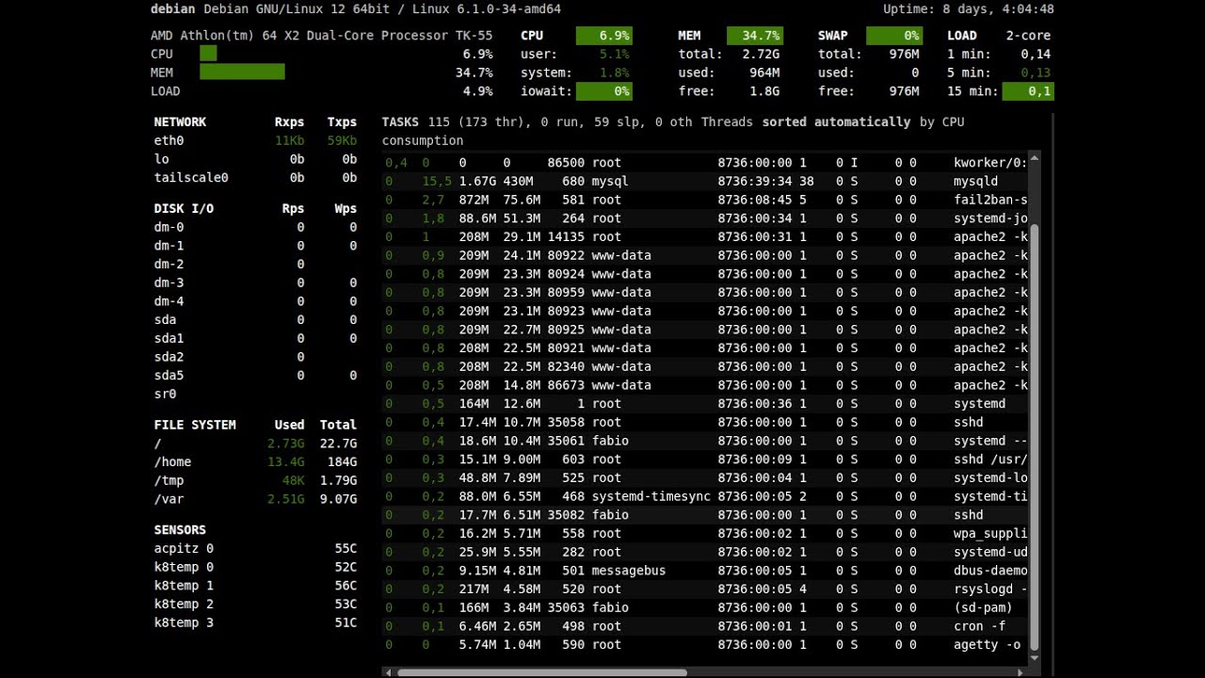Click the green MEM usage bar
This screenshot has height=678, width=1205.
242,73
